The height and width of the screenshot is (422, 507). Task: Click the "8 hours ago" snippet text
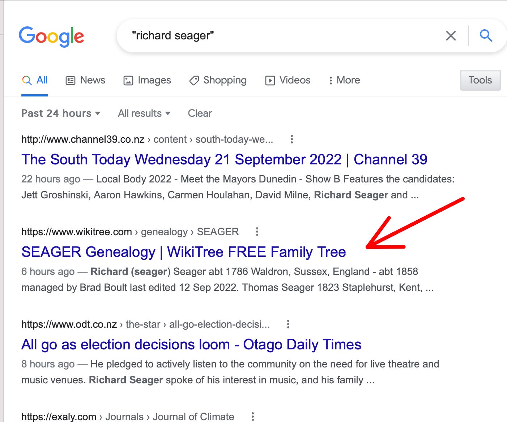tap(48, 364)
